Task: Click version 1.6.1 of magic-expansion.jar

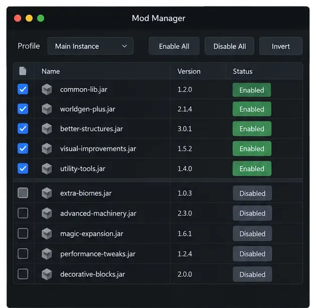Action: [x=185, y=234]
